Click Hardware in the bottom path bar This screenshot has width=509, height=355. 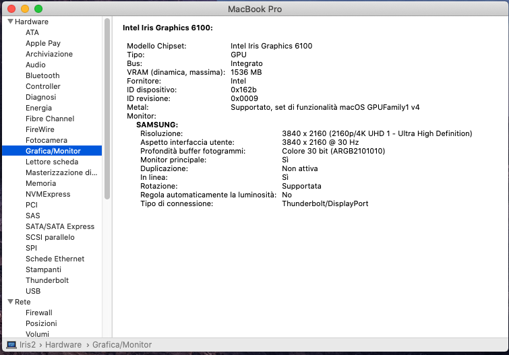point(63,345)
